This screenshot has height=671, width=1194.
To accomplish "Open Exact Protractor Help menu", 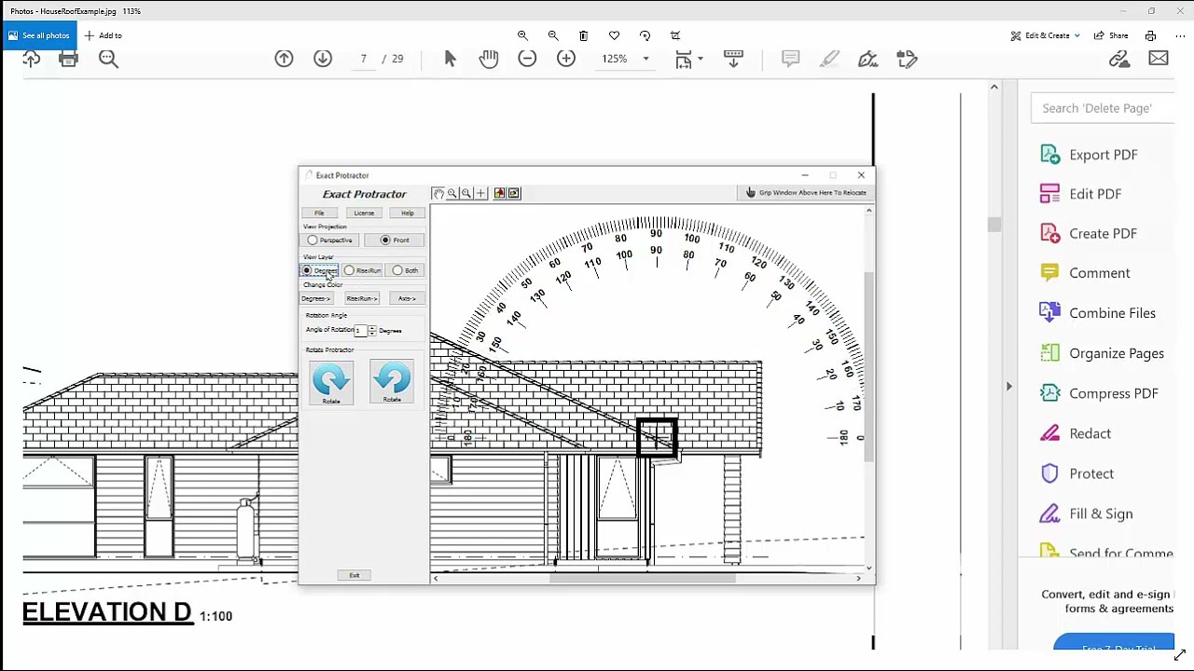I will (408, 213).
